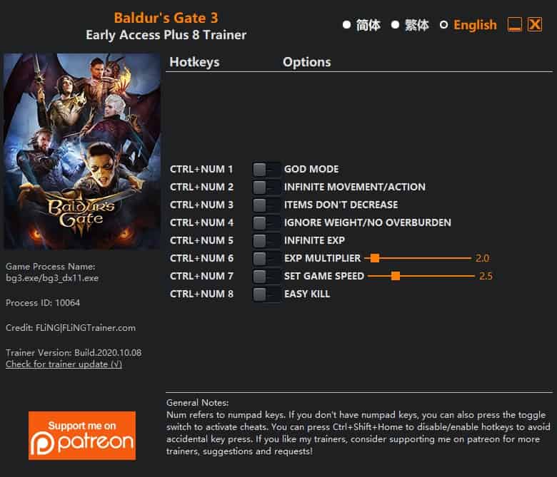This screenshot has height=477, width=557.
Task: Select English language radio button
Action: (x=443, y=25)
